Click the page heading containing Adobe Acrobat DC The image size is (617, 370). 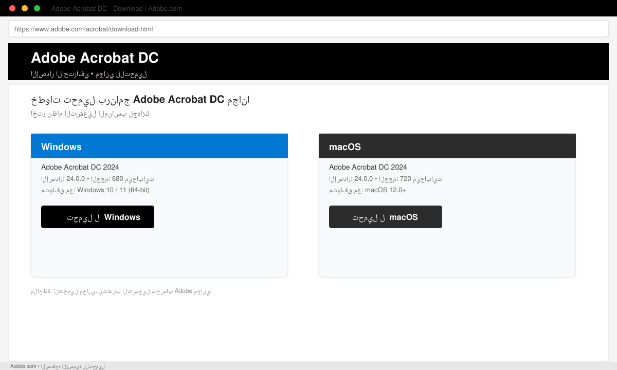[140, 100]
